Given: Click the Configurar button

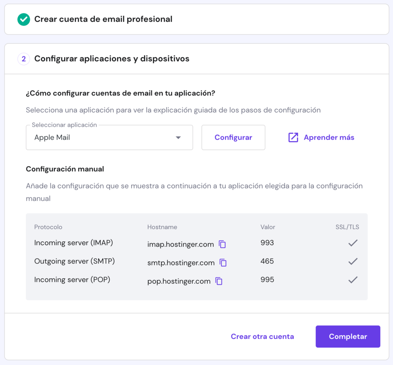Looking at the screenshot, I should point(233,137).
